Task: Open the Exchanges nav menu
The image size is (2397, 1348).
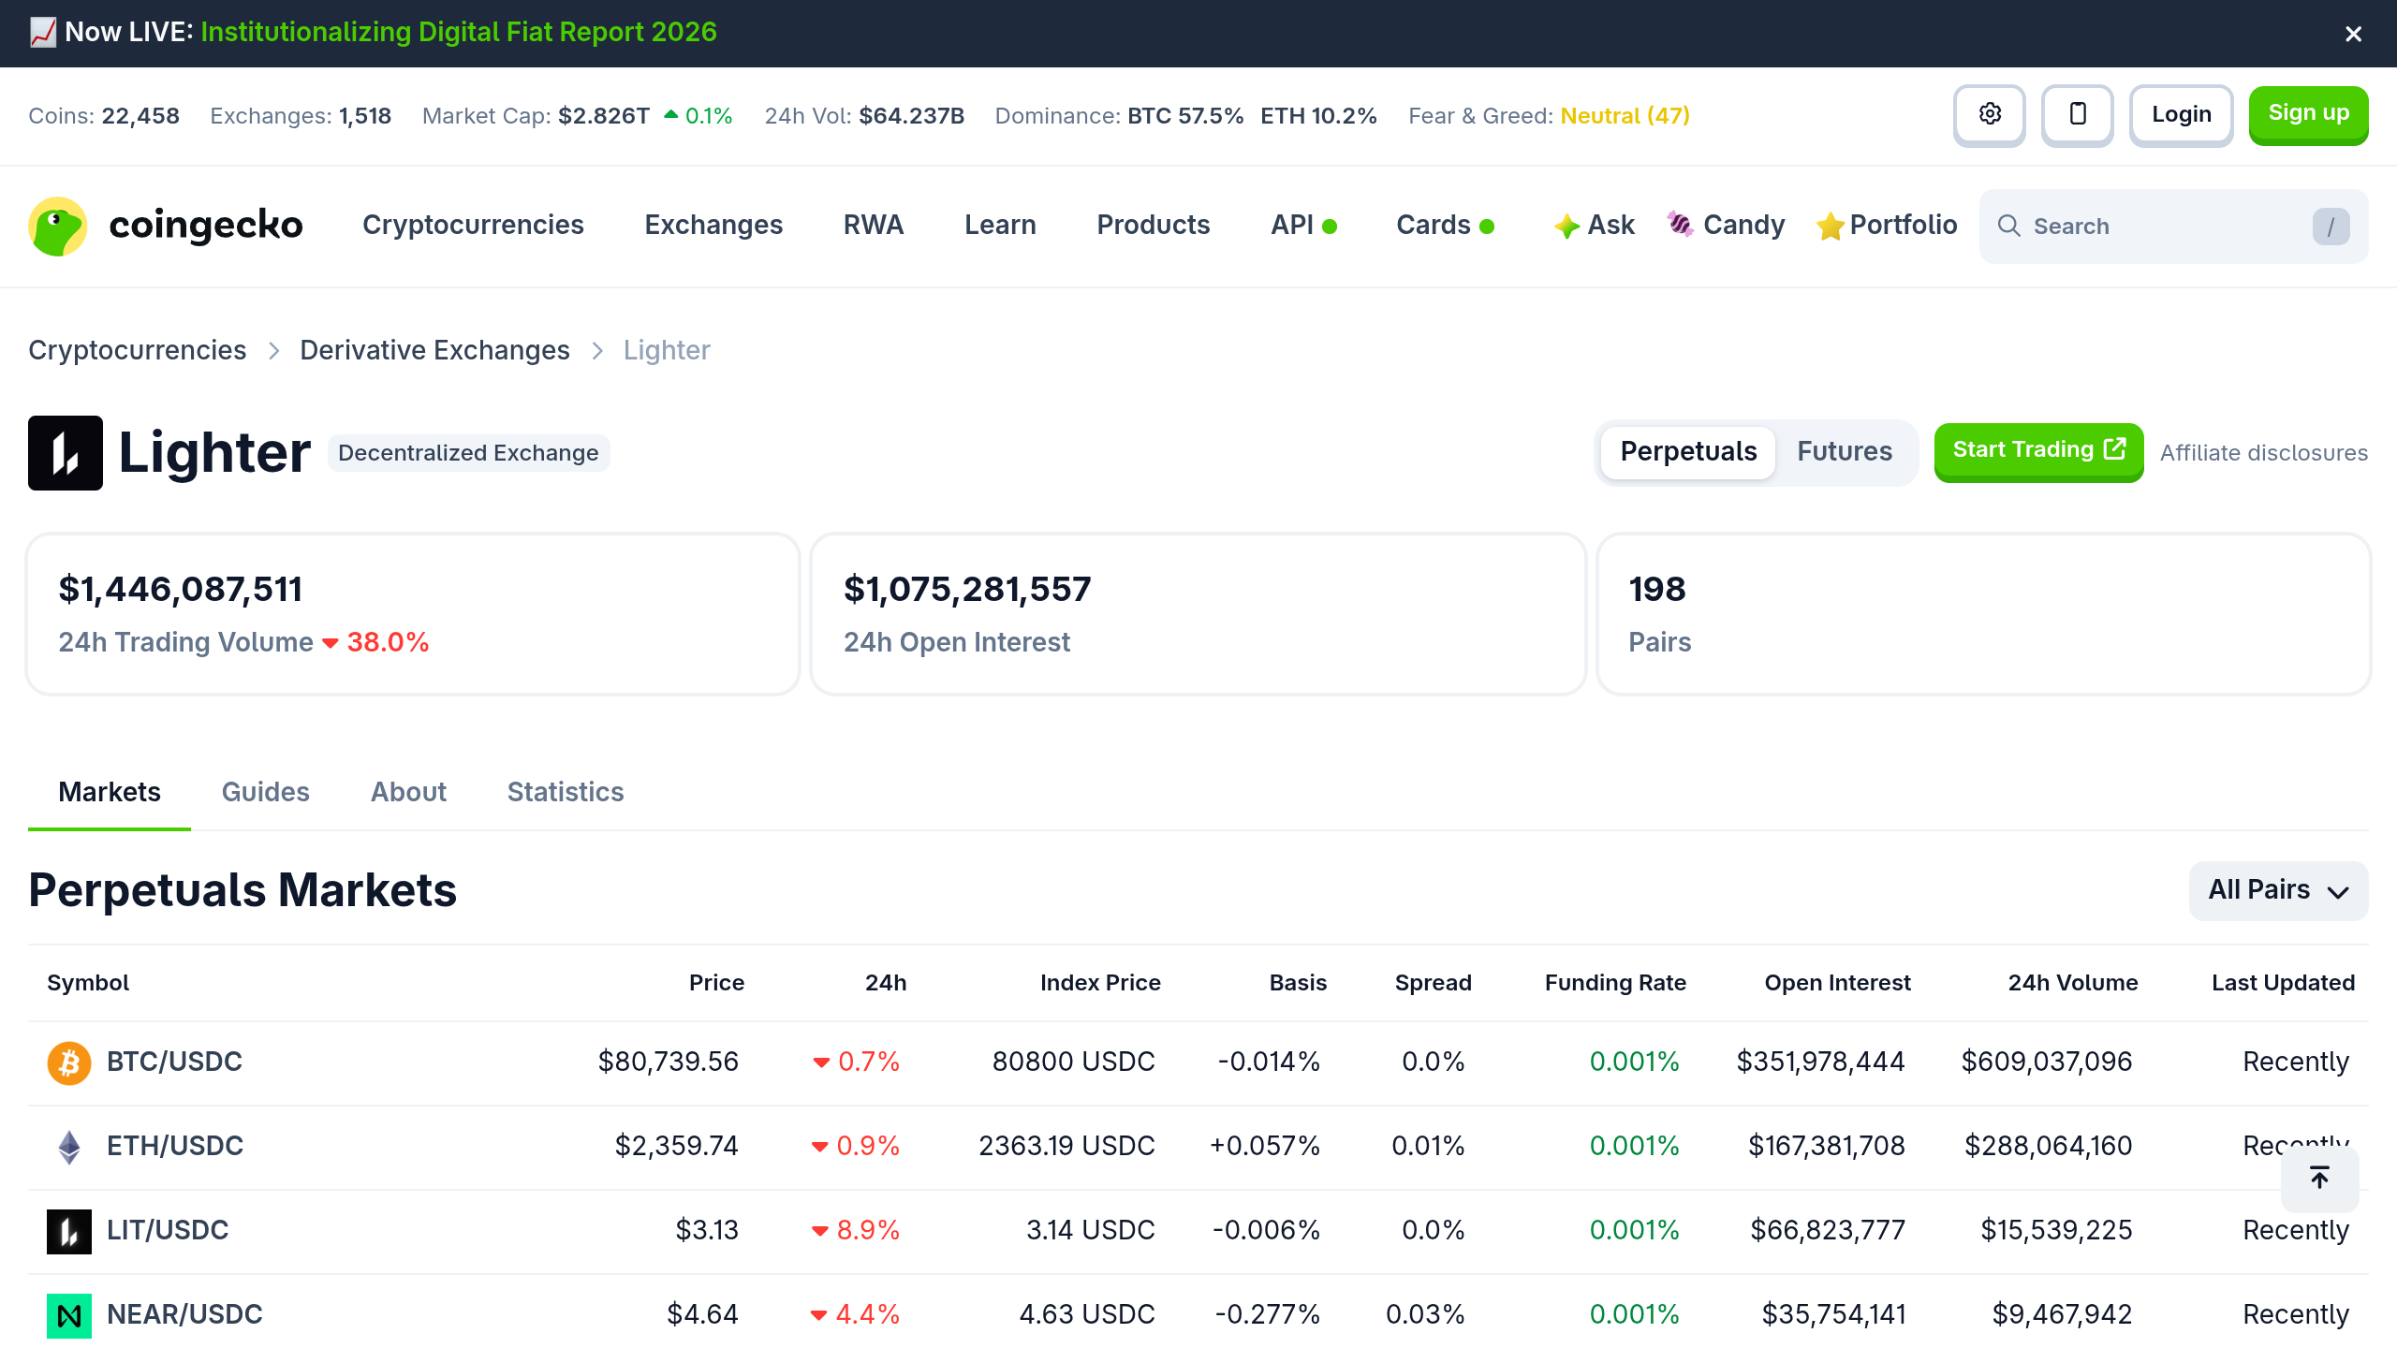Action: tap(713, 226)
